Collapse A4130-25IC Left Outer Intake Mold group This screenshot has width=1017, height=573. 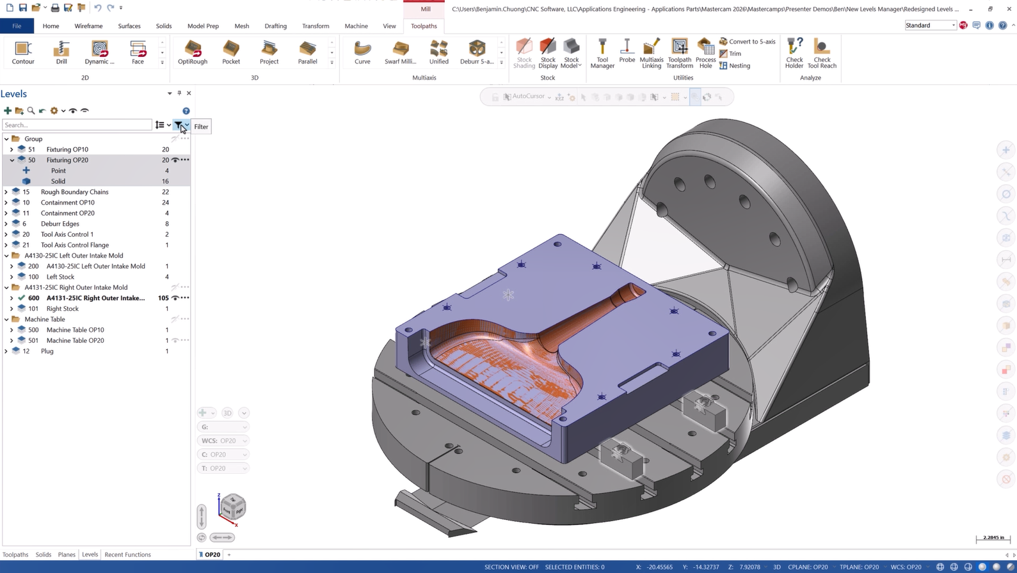(x=6, y=256)
